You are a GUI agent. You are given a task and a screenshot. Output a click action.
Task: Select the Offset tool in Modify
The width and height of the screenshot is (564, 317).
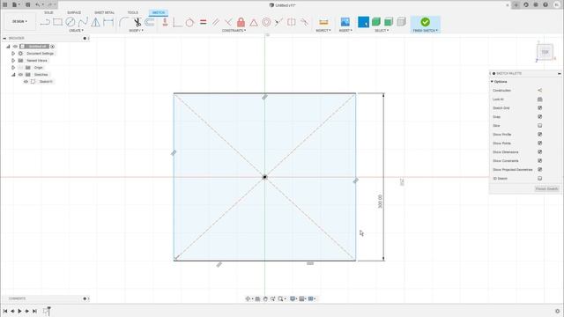tap(149, 22)
